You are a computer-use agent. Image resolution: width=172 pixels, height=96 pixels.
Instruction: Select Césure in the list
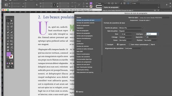click(x=79, y=41)
